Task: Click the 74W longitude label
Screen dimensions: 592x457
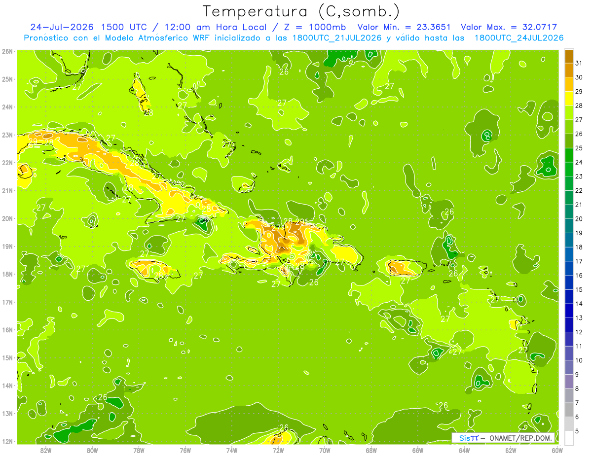Action: (x=231, y=450)
